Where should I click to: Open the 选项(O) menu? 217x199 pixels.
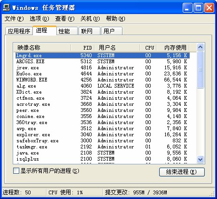pyautogui.click(x=39, y=19)
